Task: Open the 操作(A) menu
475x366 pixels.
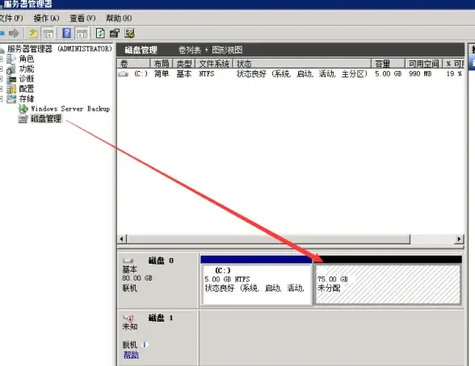Action: [46, 18]
